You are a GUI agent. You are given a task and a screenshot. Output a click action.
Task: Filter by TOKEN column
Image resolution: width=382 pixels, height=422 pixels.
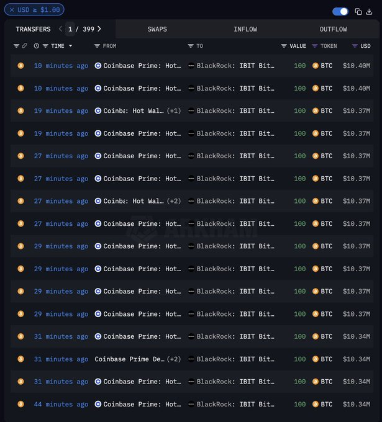click(315, 46)
